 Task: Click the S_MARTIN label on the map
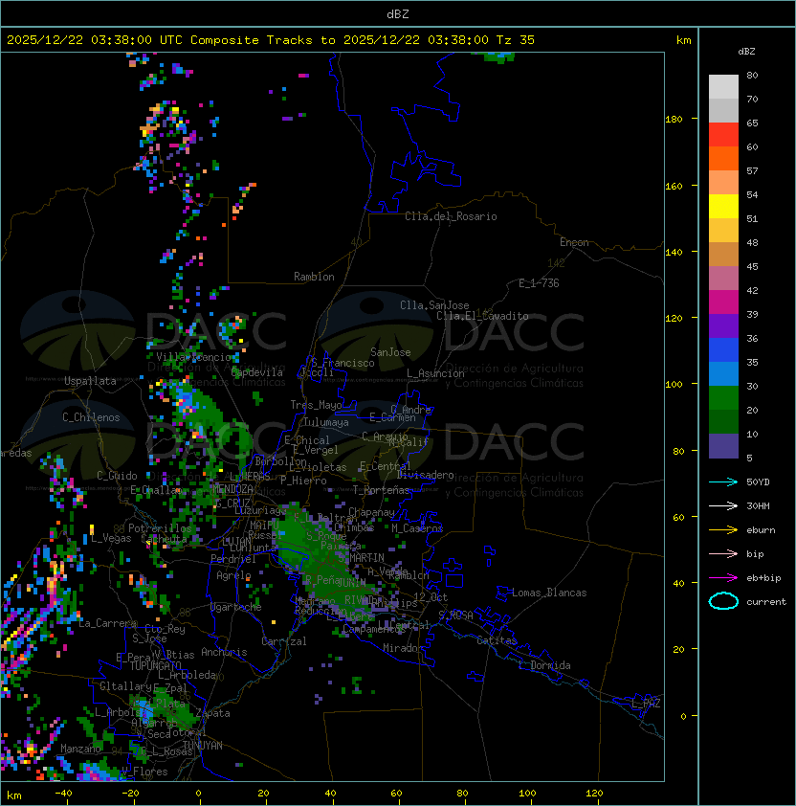pos(361,557)
